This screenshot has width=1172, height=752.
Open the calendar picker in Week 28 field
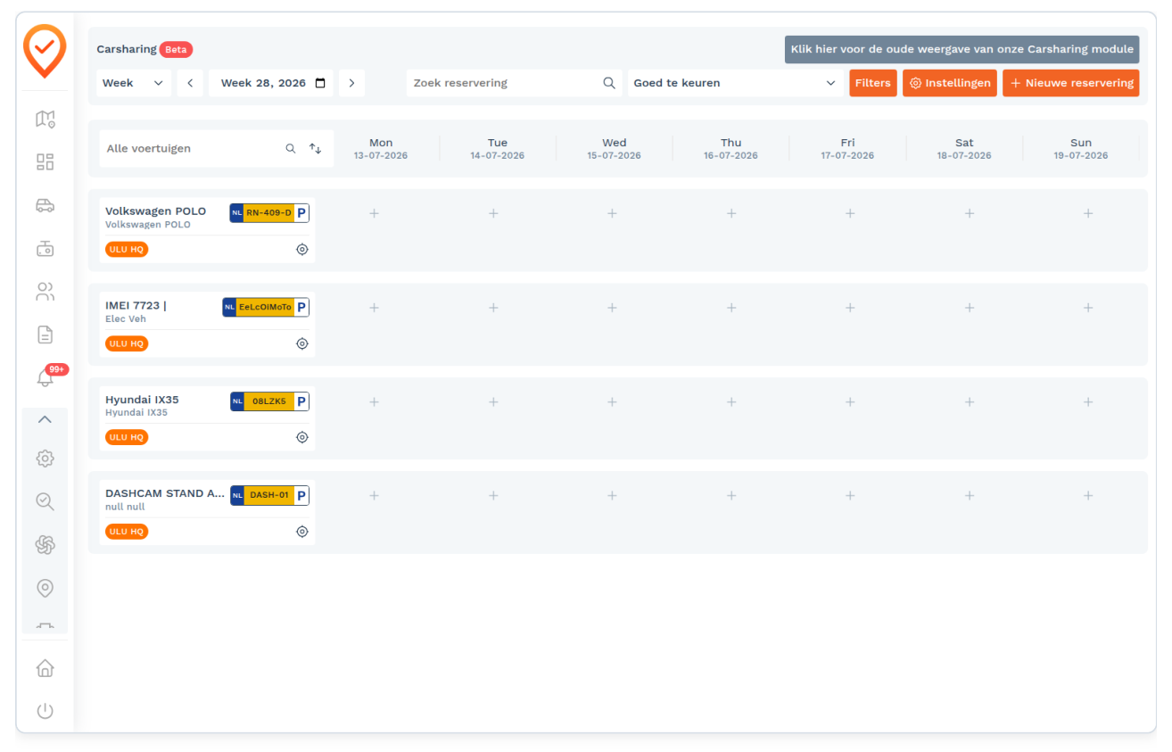(320, 83)
